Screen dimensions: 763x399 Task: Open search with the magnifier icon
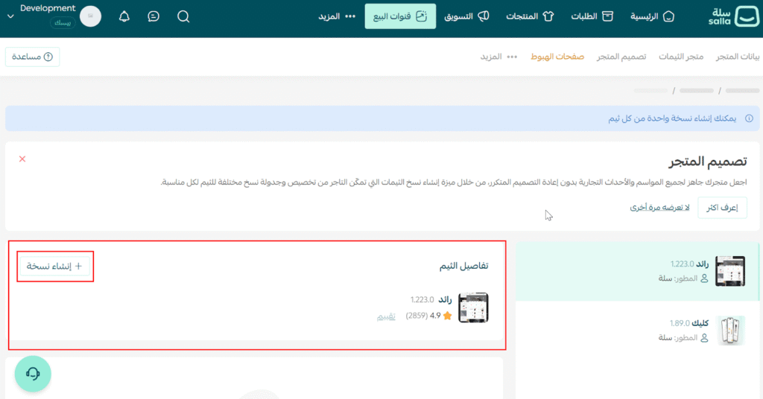pos(183,16)
